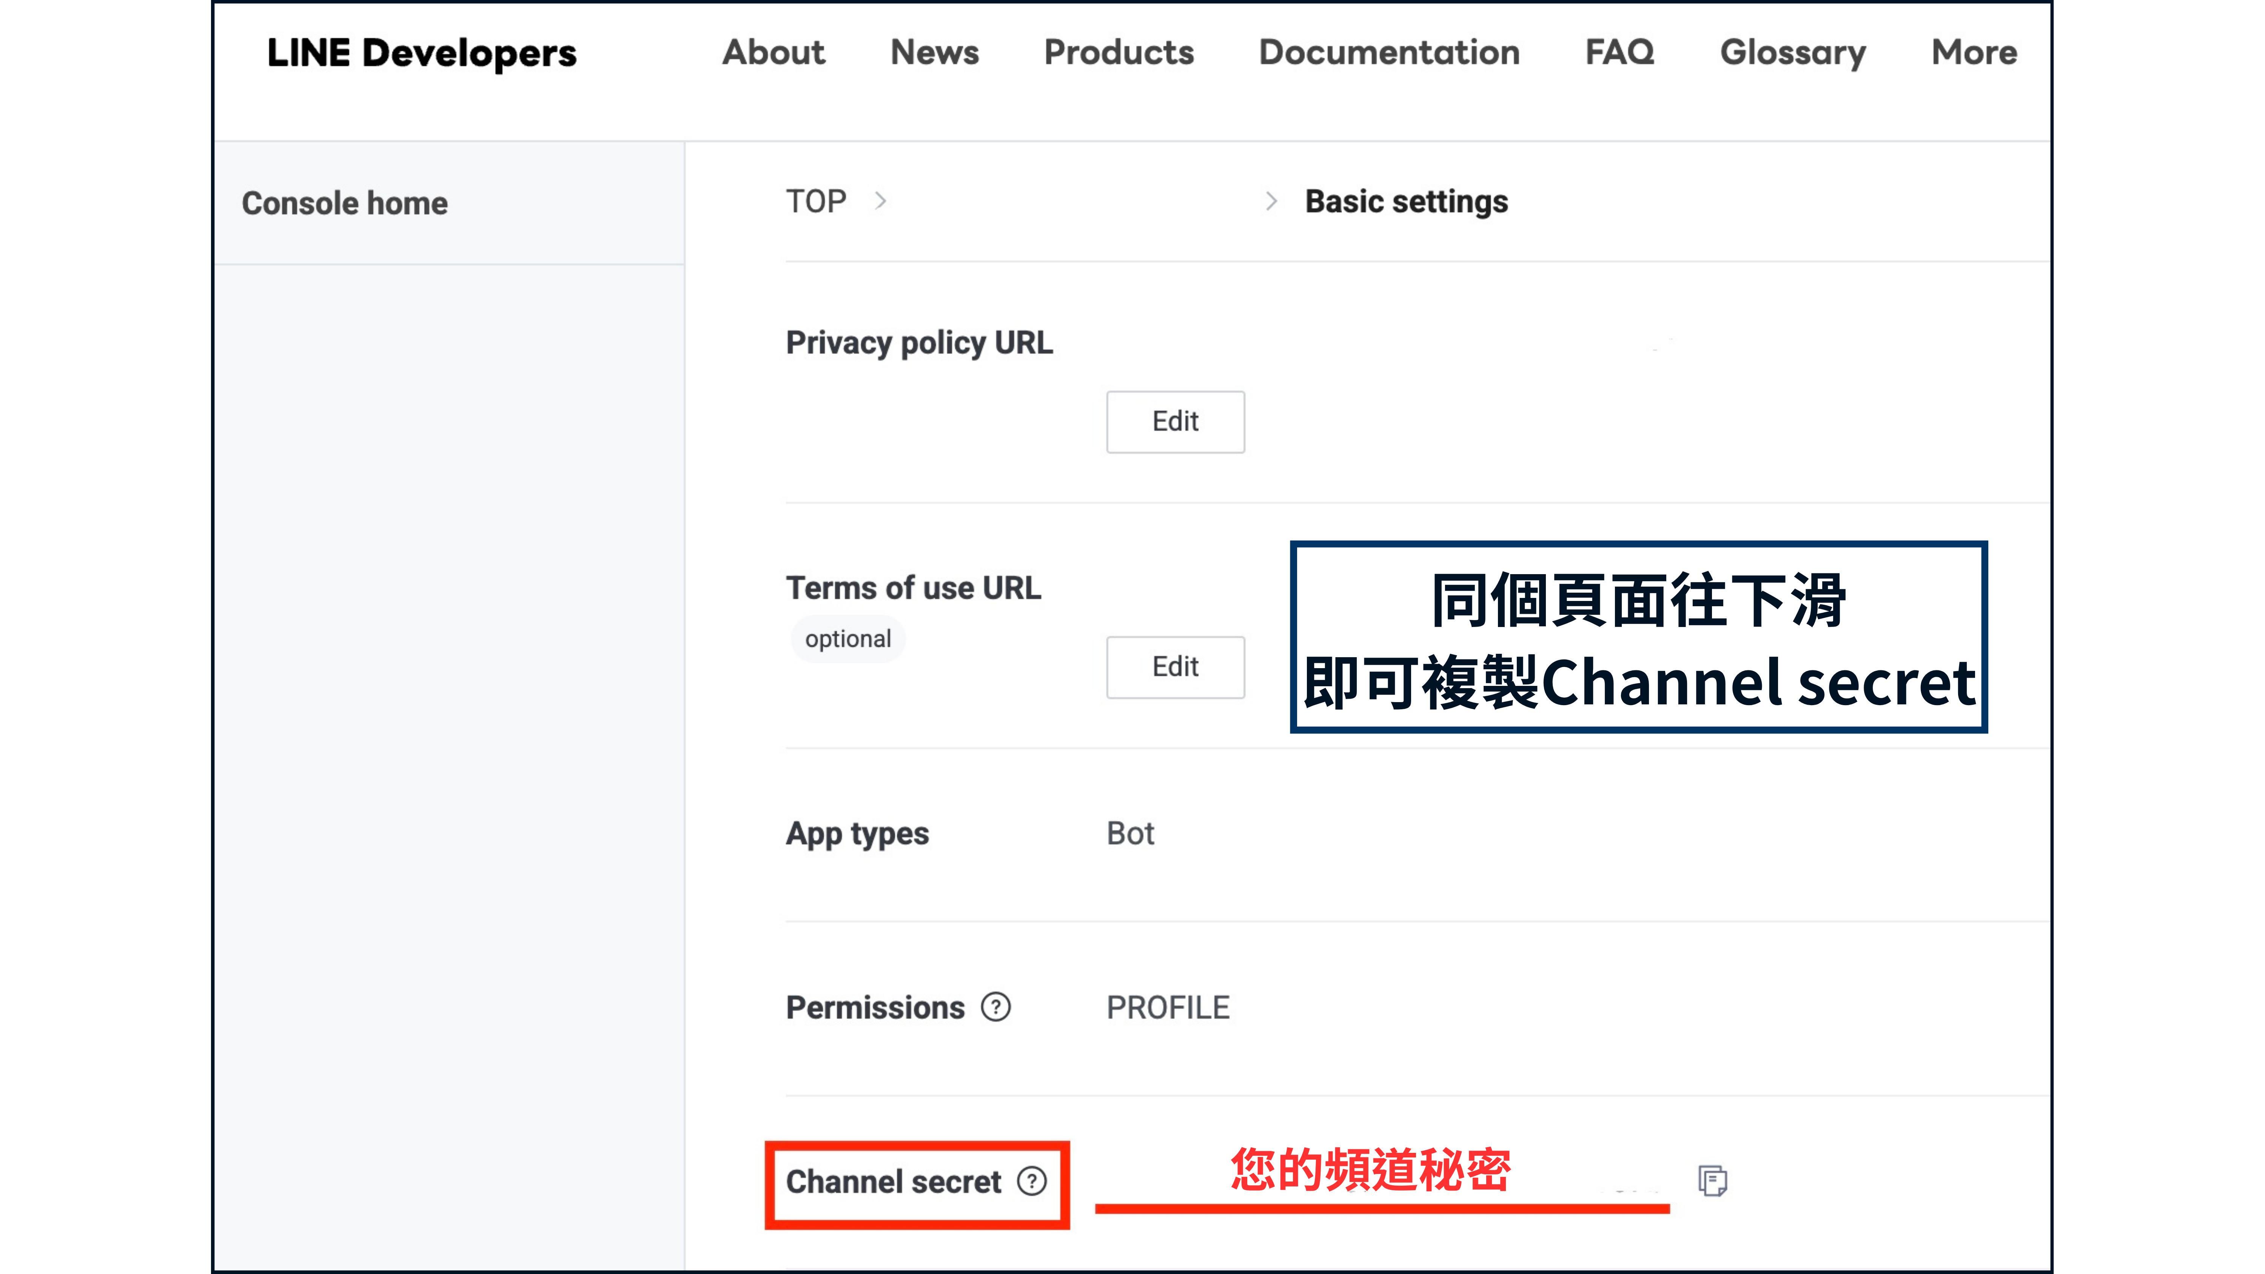The image size is (2265, 1274).
Task: Copy the Channel secret with copy icon
Action: (x=1712, y=1180)
